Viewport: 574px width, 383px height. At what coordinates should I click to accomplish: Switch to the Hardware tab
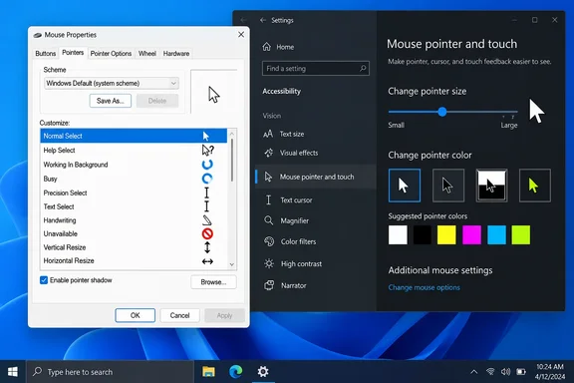click(x=176, y=54)
